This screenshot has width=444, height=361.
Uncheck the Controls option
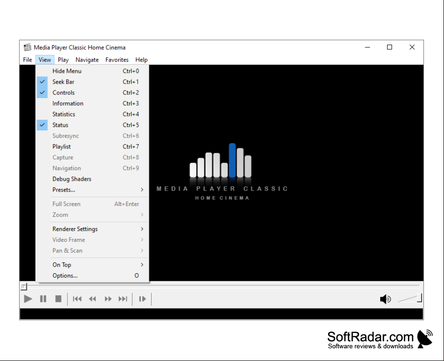[x=92, y=92]
